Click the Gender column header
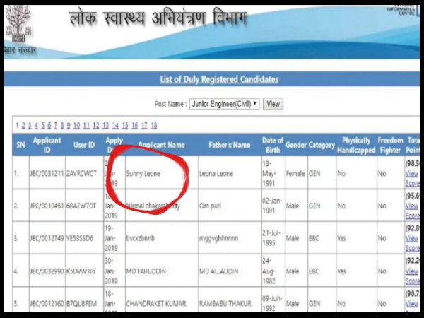The width and height of the screenshot is (424, 318). [x=296, y=145]
